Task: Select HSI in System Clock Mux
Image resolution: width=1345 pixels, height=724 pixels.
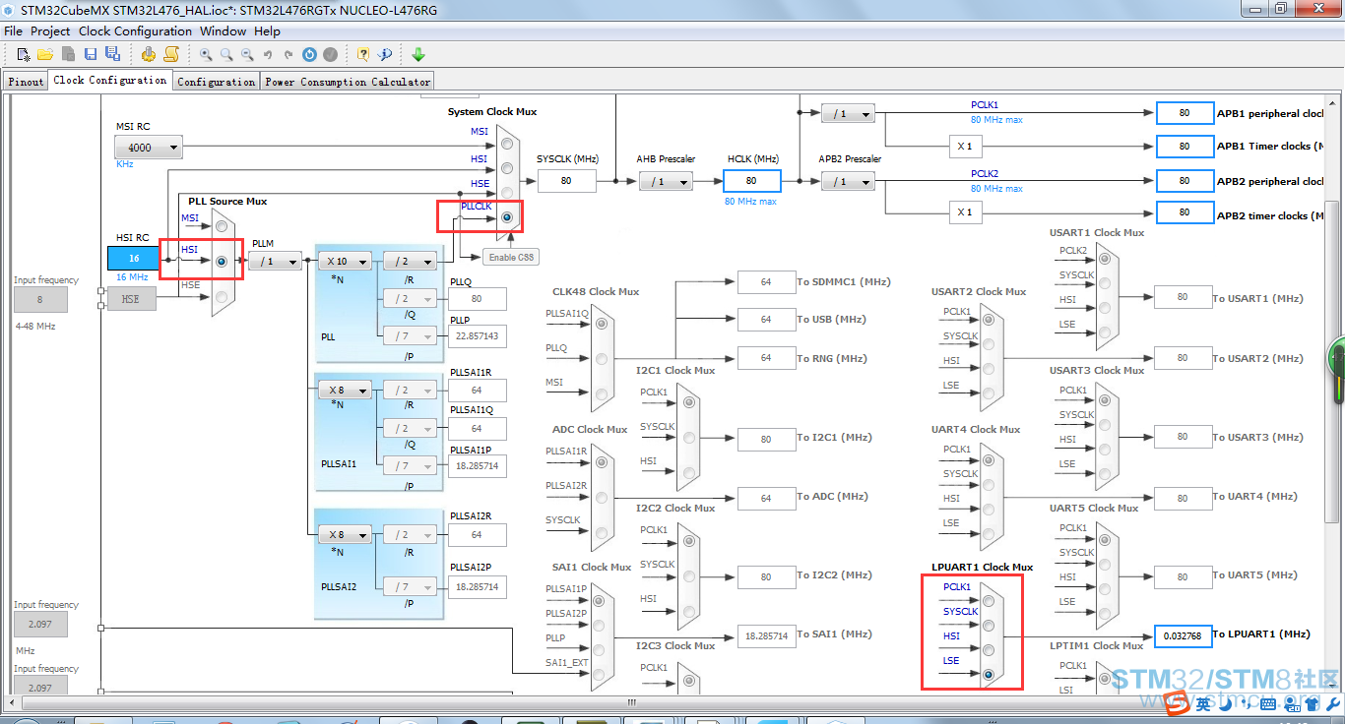Action: (507, 168)
